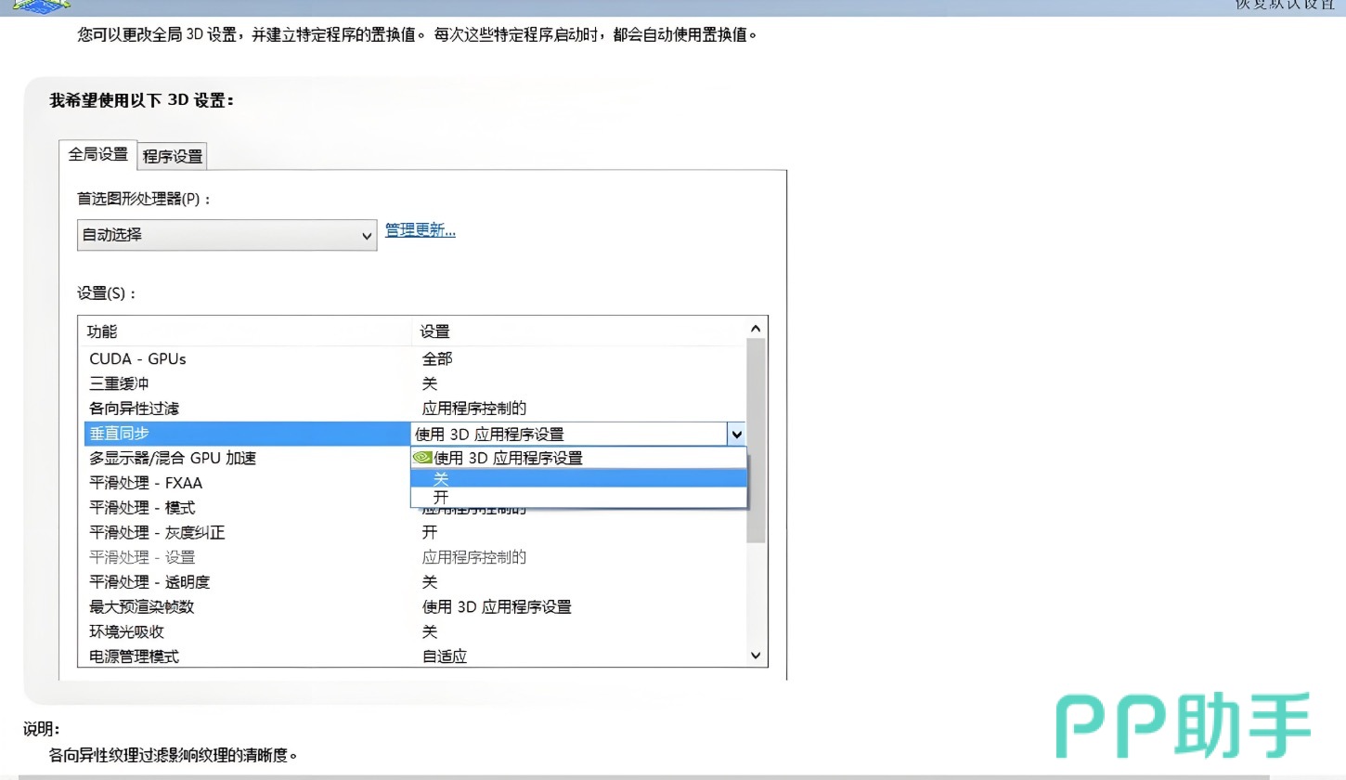Click the 管理更新... link
This screenshot has width=1346, height=780.
[x=421, y=230]
